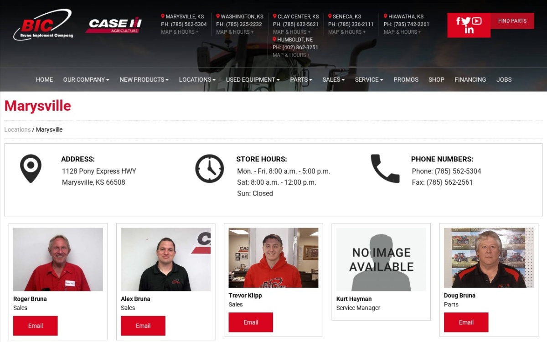Click the Marysville, KS location pin

(x=163, y=16)
